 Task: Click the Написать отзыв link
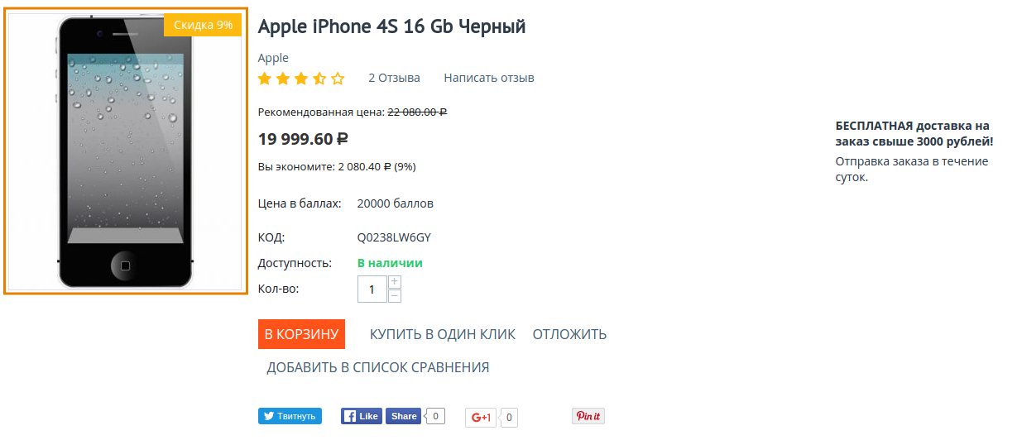489,78
